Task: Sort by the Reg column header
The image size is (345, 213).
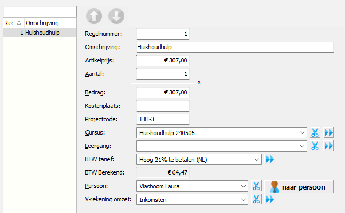Action: (13, 23)
